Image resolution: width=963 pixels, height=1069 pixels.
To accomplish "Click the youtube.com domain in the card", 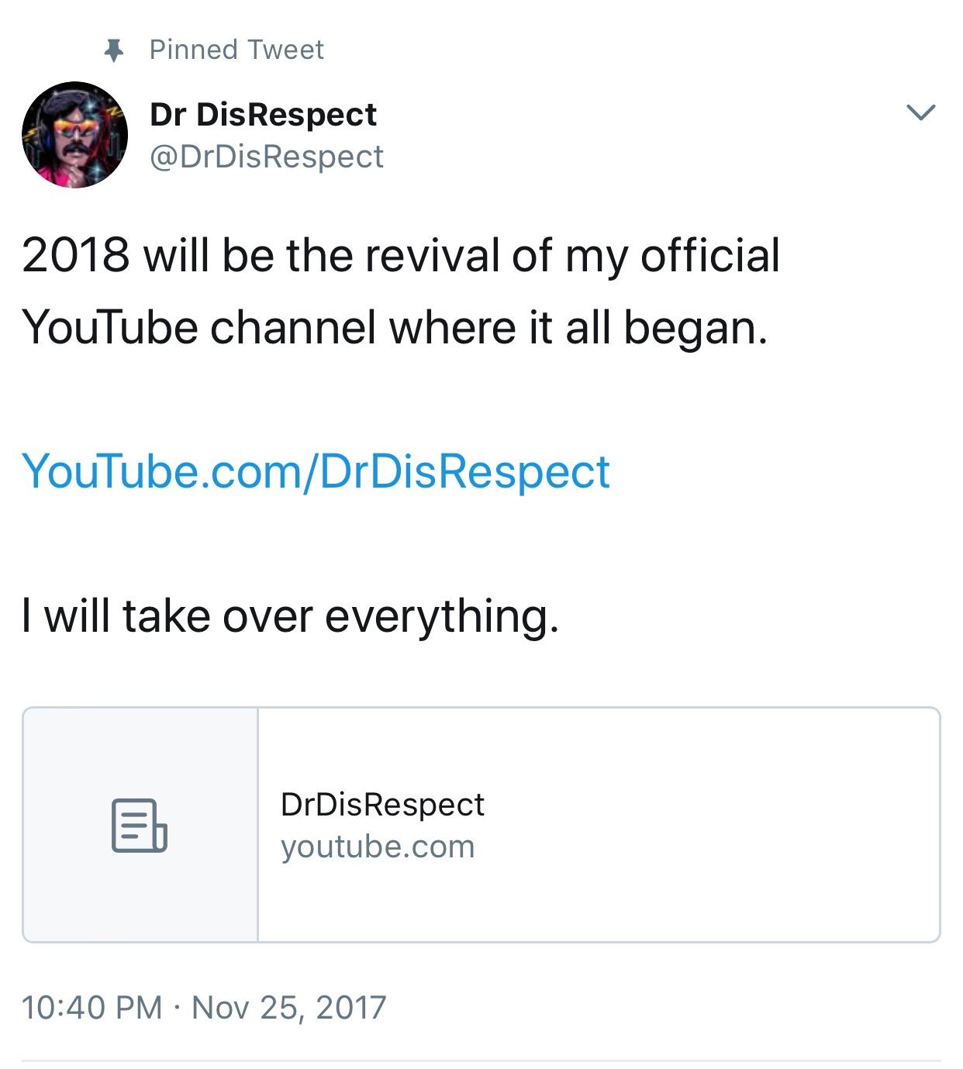I will [x=378, y=847].
